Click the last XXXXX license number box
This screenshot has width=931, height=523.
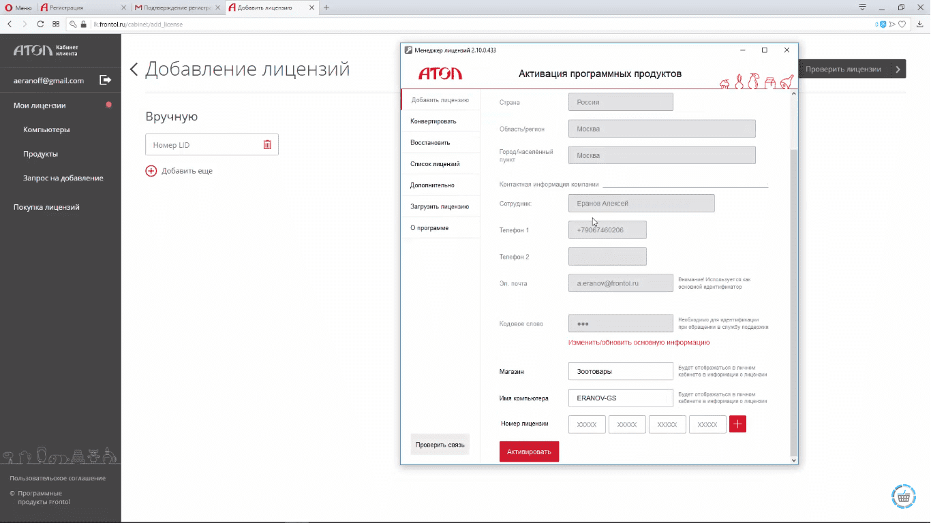point(707,424)
